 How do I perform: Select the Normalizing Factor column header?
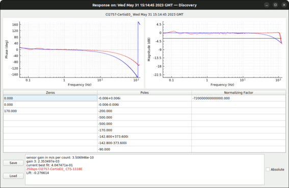coord(239,93)
